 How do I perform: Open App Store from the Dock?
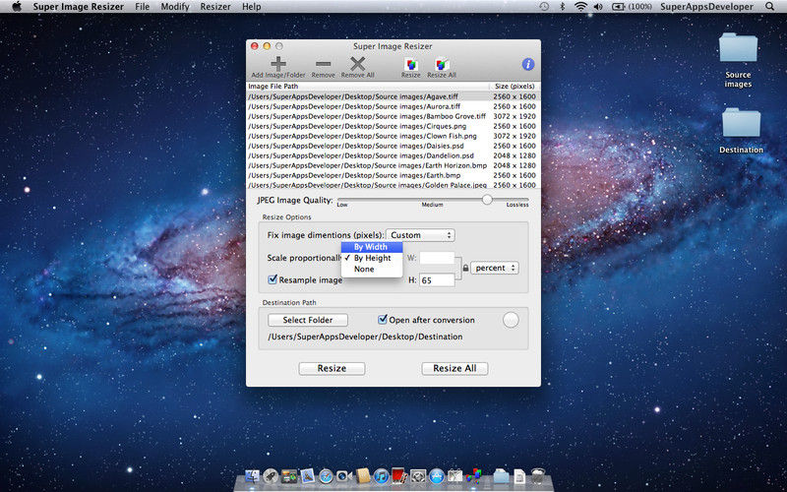coord(437,476)
